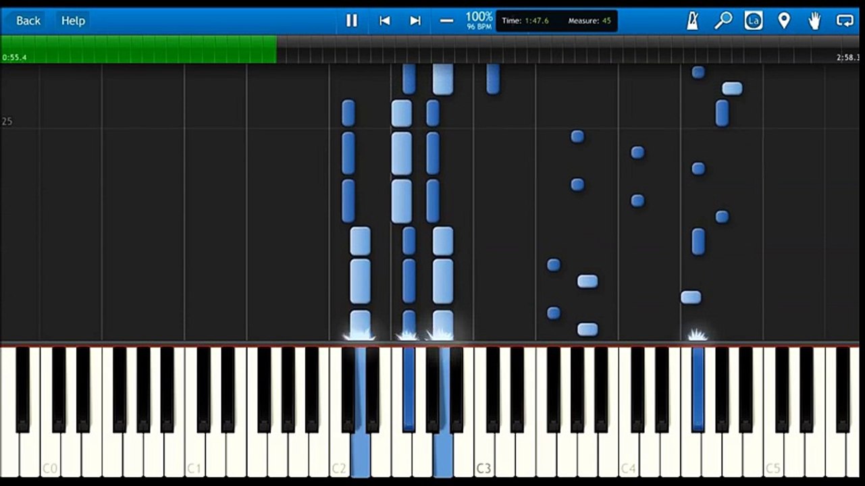Image resolution: width=865 pixels, height=486 pixels.
Task: Click the measure 25 marker label
Action: coord(7,122)
